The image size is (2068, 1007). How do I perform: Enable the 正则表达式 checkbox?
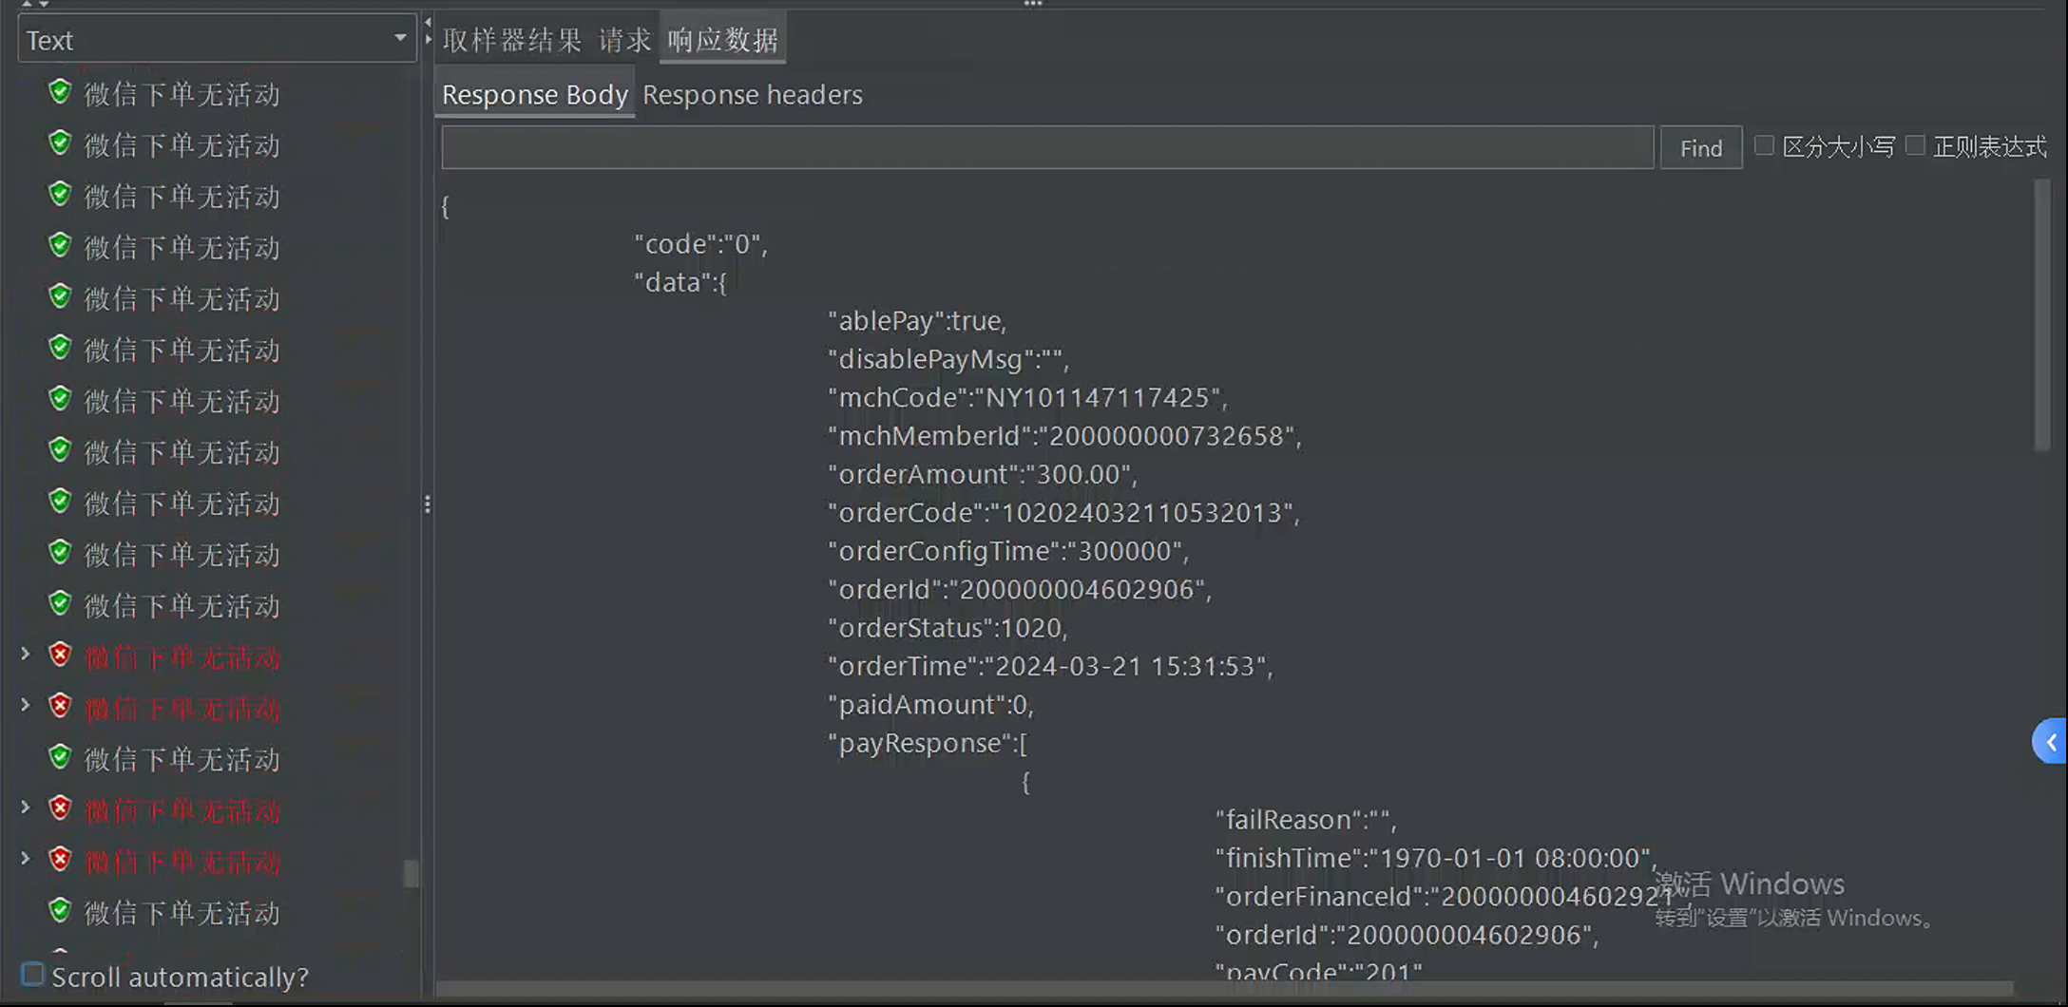coord(1915,145)
